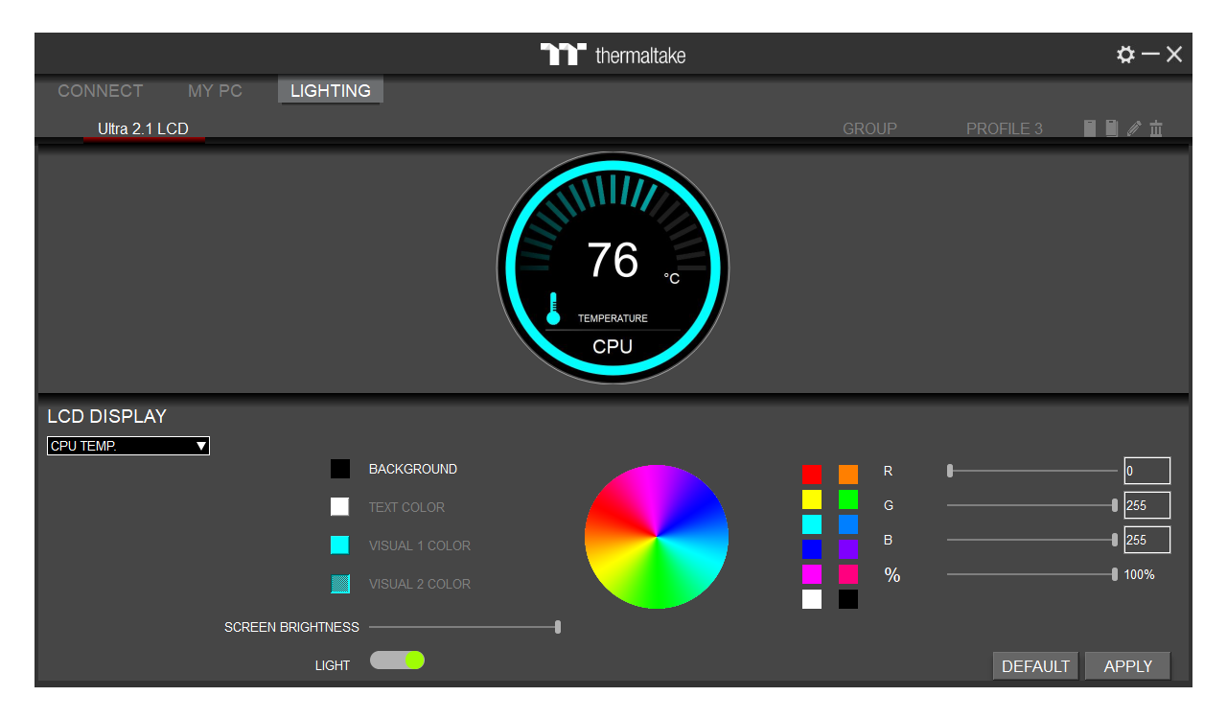Pick the orange preset color swatch
The image size is (1227, 719).
click(x=848, y=475)
